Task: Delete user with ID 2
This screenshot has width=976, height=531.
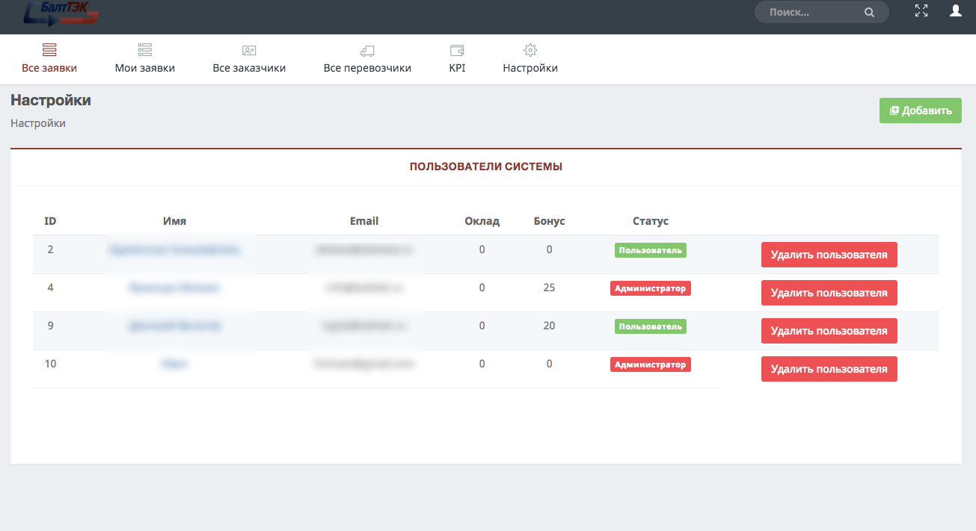Action: tap(829, 255)
